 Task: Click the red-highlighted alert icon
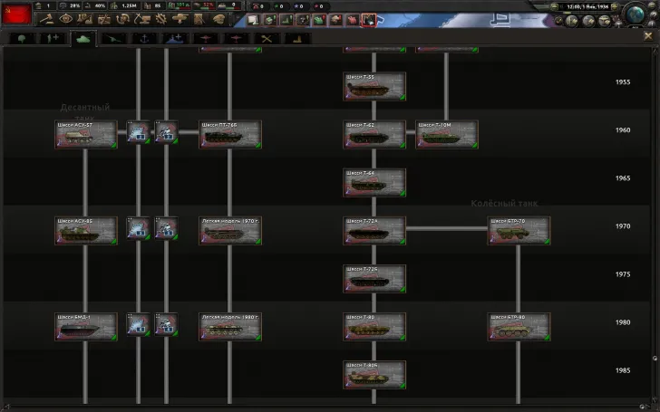tap(369, 20)
